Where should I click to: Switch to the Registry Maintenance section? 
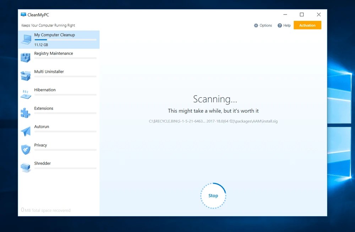pos(53,53)
